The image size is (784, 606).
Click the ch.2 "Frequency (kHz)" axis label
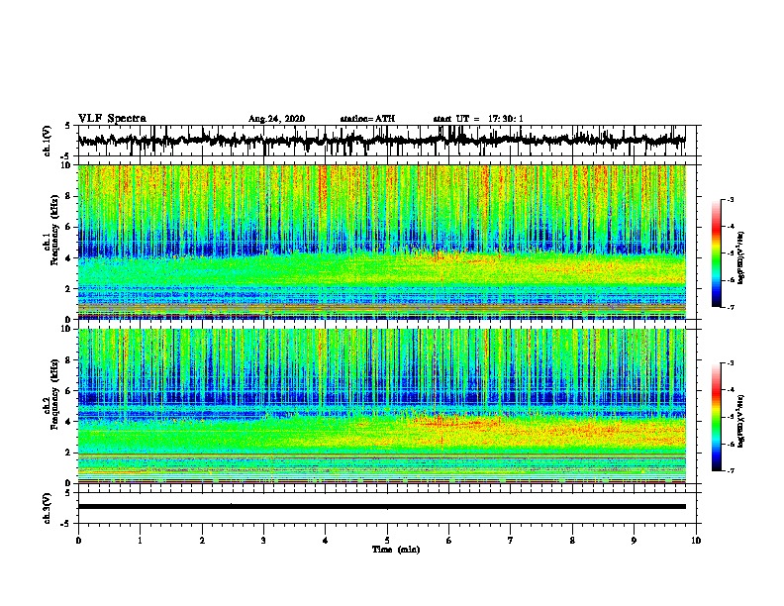[54, 394]
